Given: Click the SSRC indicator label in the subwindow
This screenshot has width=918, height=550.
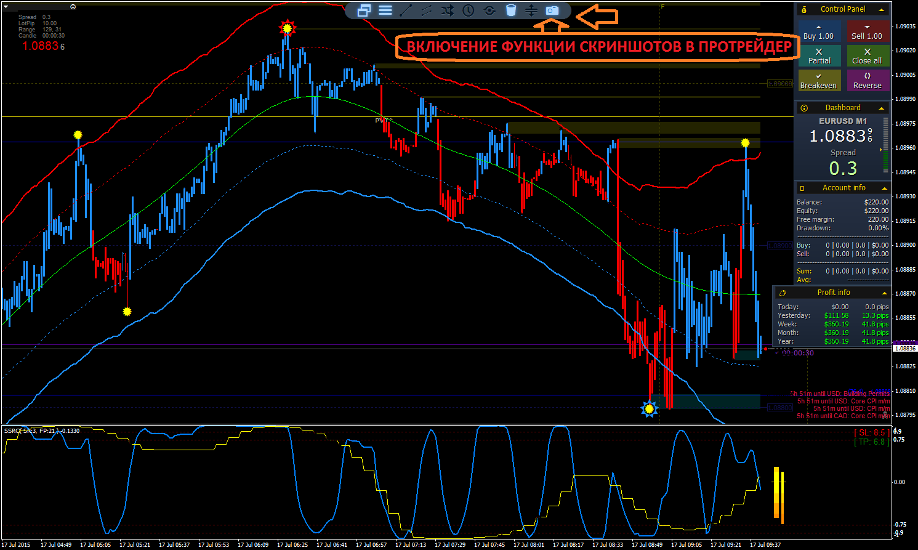Looking at the screenshot, I should pyautogui.click(x=42, y=431).
